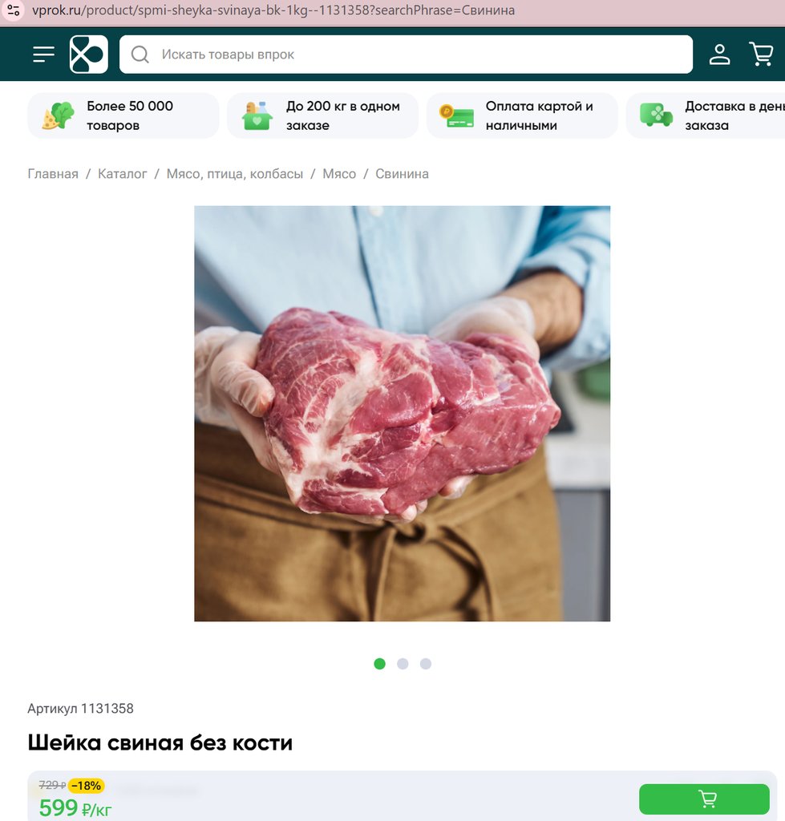Open the Каталог breadcrumb link

coord(123,174)
